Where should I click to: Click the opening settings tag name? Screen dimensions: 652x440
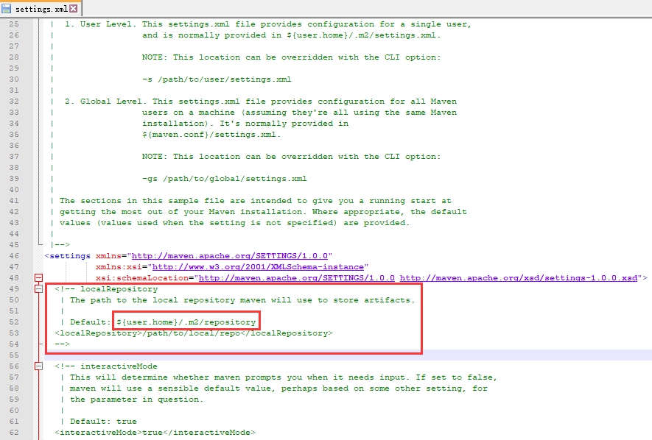(x=72, y=255)
